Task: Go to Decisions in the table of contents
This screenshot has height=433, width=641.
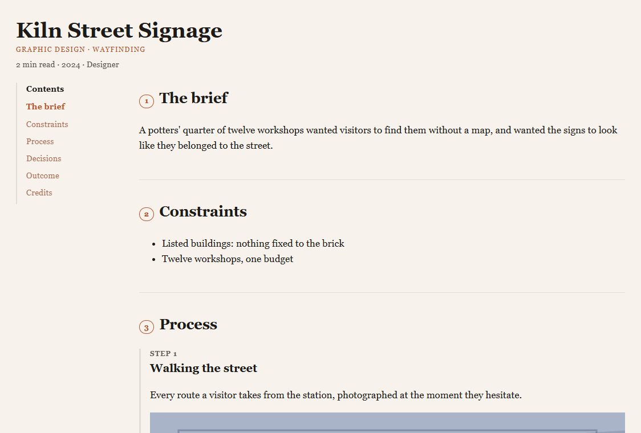Action: click(44, 158)
